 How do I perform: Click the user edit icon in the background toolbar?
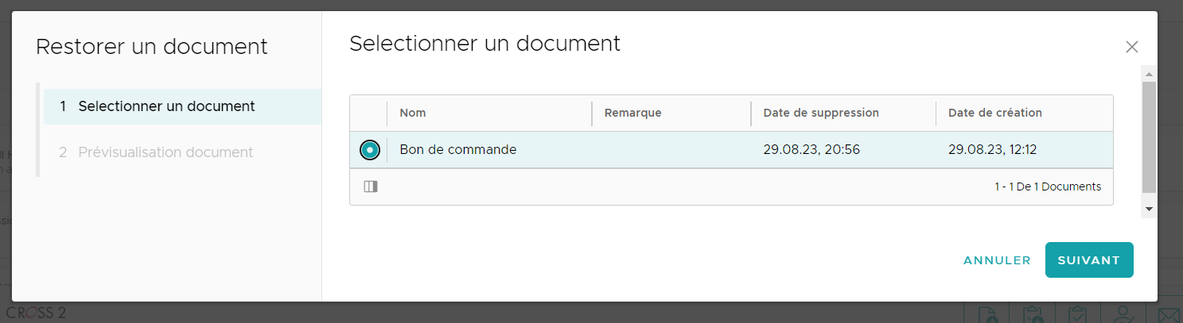coord(1123,313)
